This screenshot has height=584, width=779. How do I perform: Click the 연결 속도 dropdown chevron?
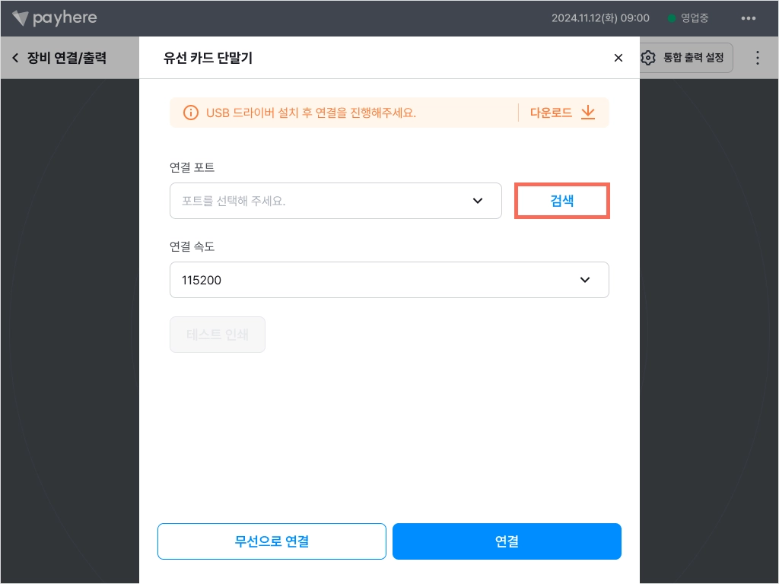[585, 280]
